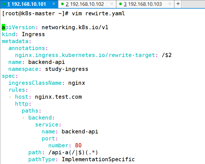
Task: Place cursor on 'networking.k8s.io/v1' value
Action: coord(75,27)
